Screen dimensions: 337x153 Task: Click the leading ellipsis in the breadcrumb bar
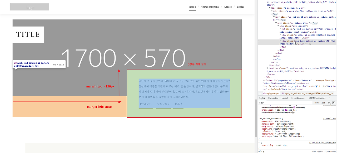coord(260,93)
